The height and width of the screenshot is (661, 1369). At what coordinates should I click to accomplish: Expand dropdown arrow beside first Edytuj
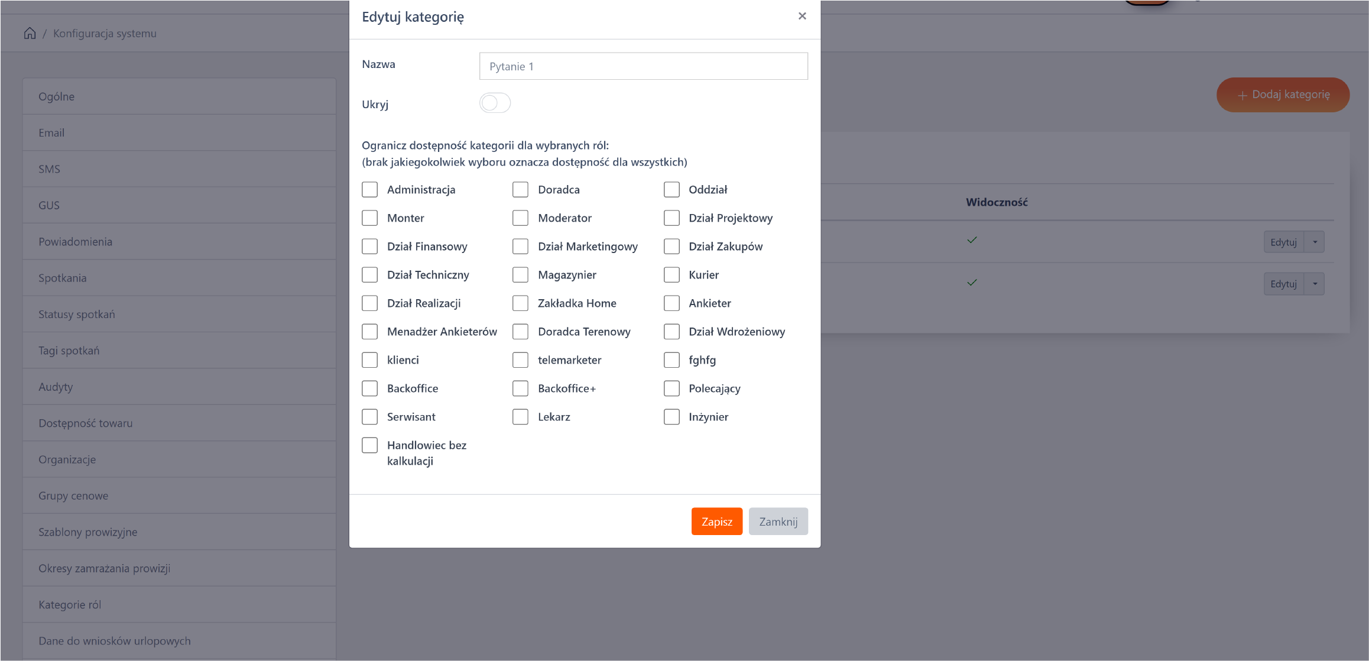coord(1315,242)
